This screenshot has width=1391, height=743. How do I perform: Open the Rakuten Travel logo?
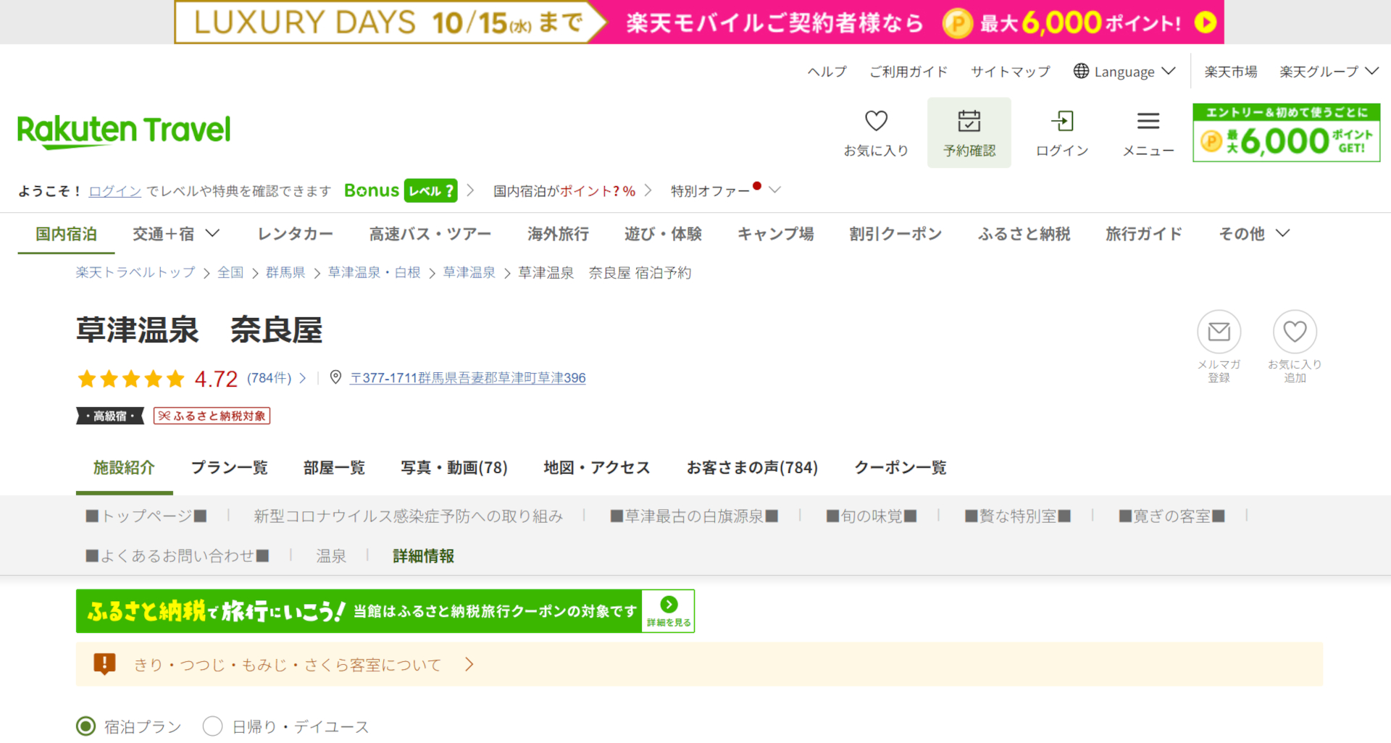pyautogui.click(x=123, y=130)
